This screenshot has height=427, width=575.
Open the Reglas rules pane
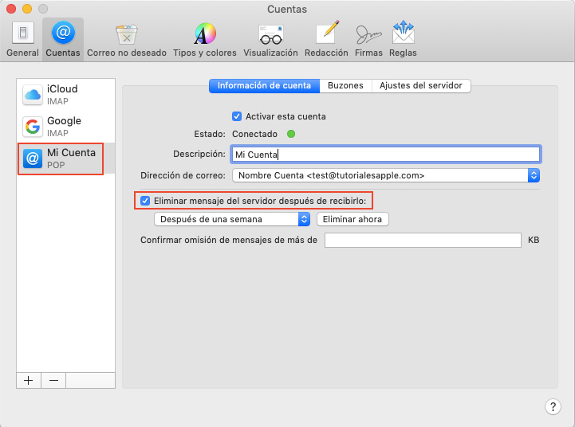point(403,39)
